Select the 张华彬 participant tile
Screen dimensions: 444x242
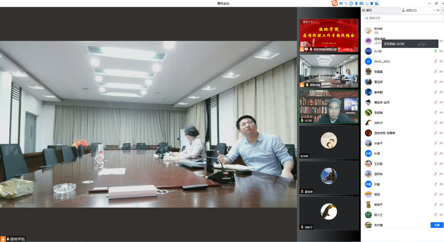(x=329, y=141)
